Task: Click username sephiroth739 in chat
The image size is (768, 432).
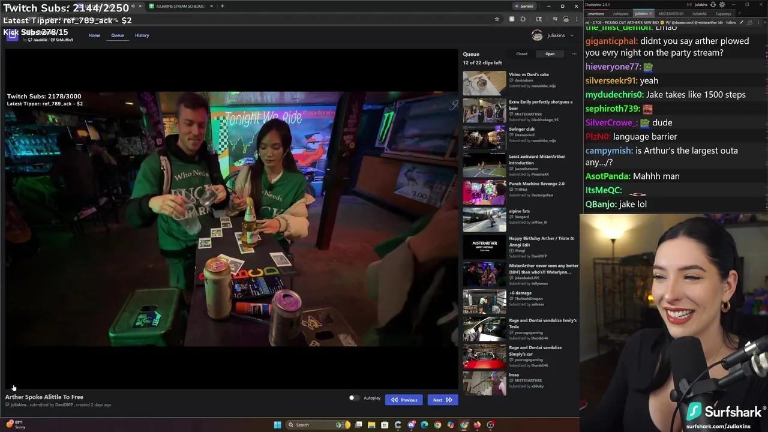Action: click(613, 109)
